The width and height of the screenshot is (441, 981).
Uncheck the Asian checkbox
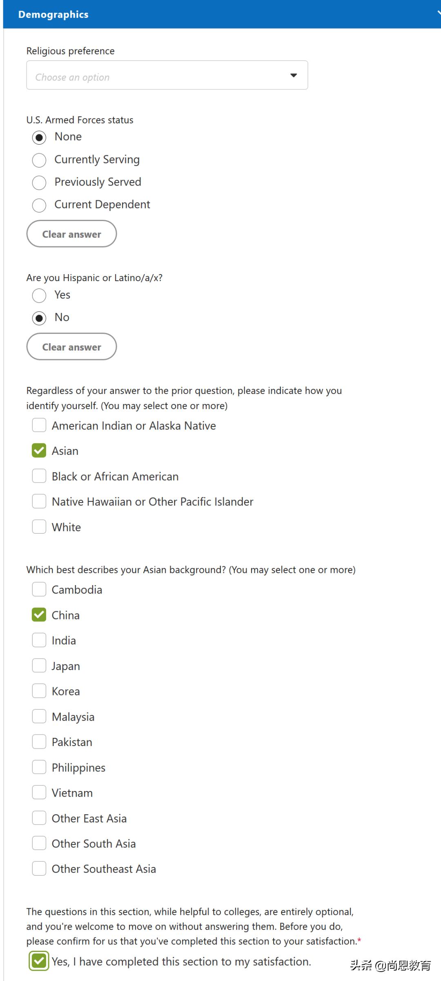click(39, 451)
